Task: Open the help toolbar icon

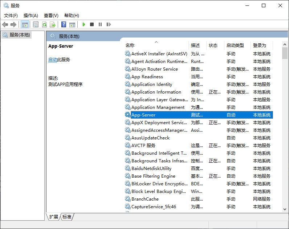Action: (64, 24)
